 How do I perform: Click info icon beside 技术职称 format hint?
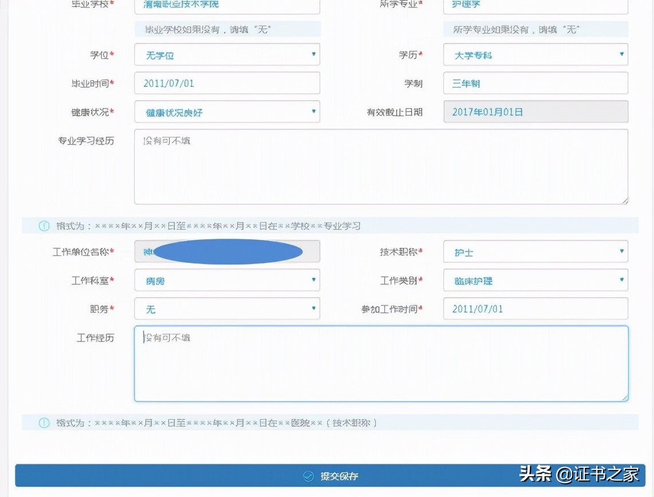(44, 423)
